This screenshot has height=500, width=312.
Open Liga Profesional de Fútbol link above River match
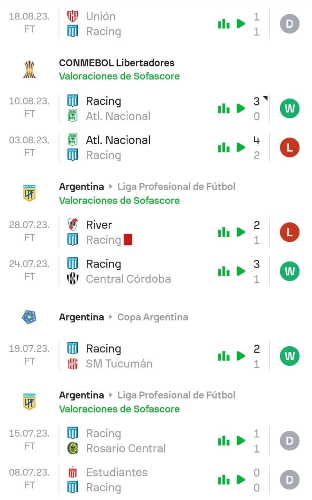coord(176,187)
